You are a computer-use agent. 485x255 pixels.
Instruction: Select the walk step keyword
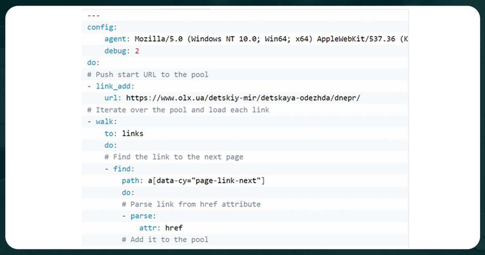tap(105, 121)
